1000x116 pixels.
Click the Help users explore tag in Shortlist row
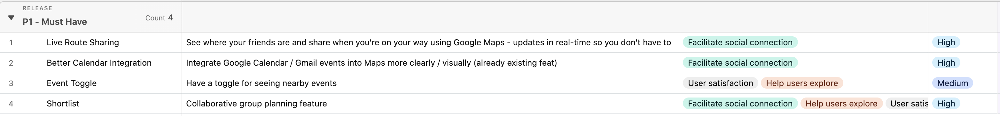pyautogui.click(x=841, y=104)
